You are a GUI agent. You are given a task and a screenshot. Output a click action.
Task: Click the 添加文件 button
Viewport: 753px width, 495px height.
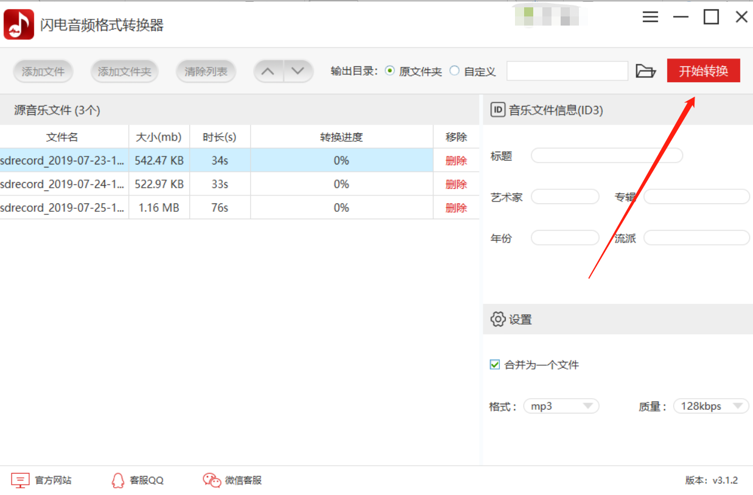tap(43, 72)
